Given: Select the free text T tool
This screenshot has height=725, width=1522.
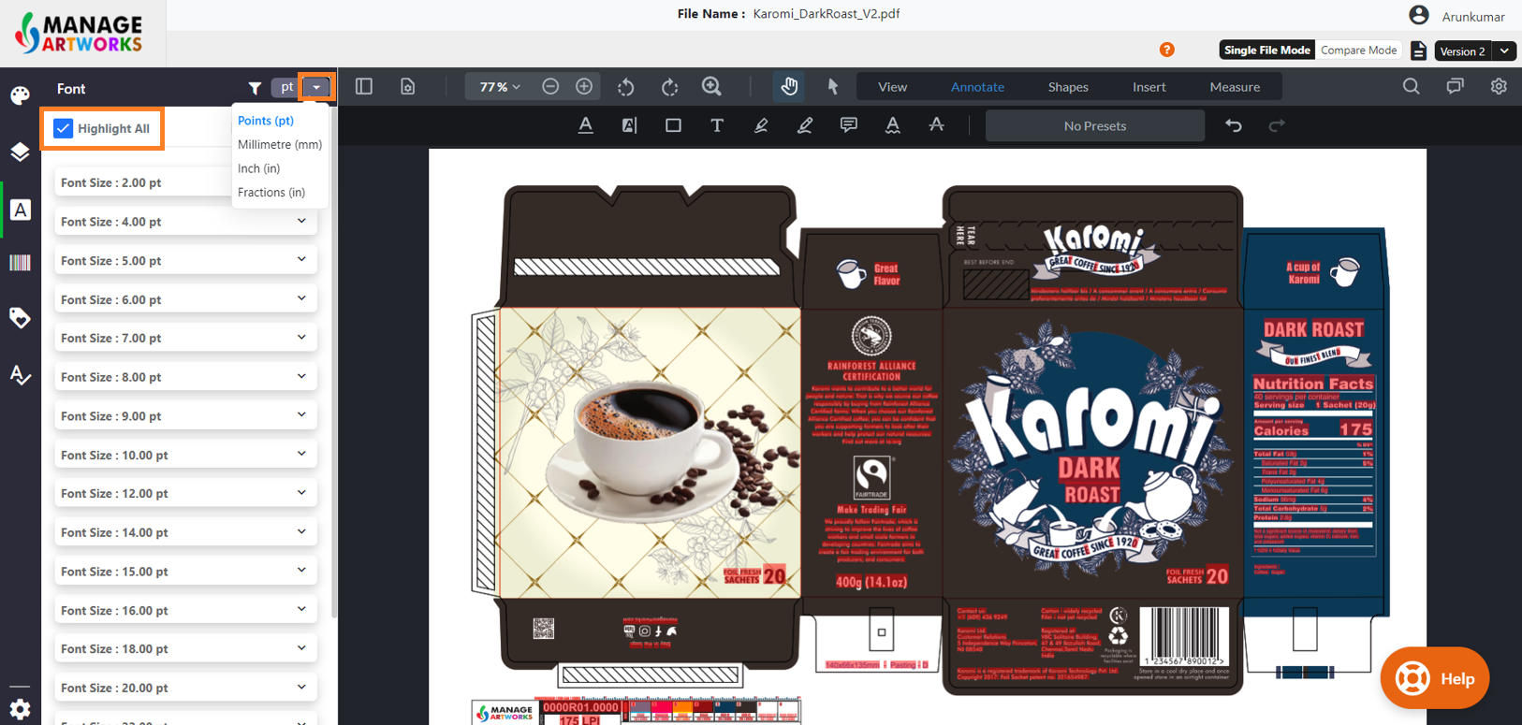Looking at the screenshot, I should click(x=717, y=125).
